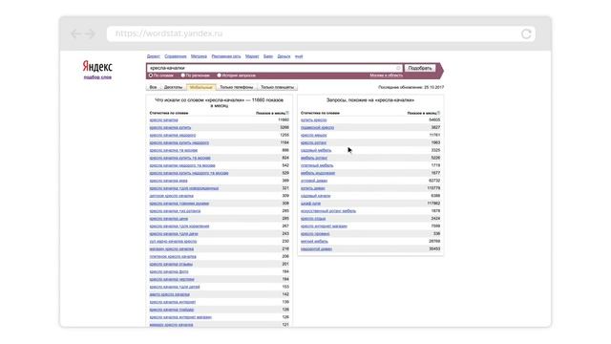Image resolution: width=611 pixels, height=344 pixels.
Task: Switch to the Мобильные tab
Action: [201, 87]
